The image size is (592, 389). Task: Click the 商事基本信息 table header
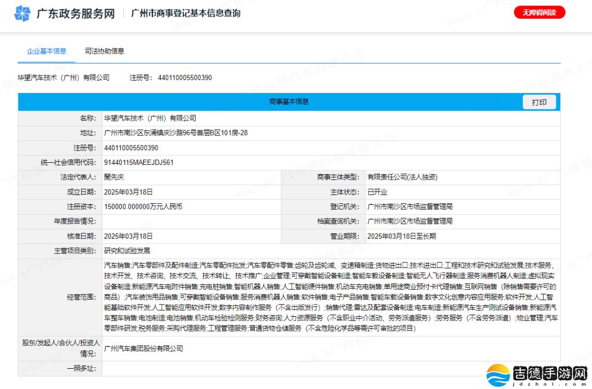tap(289, 101)
